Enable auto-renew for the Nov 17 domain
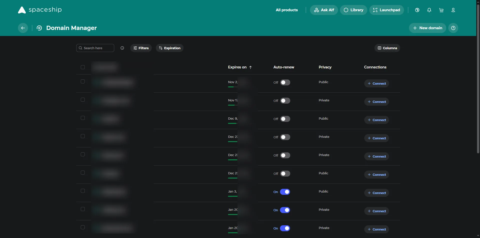The image size is (480, 238). click(x=285, y=101)
